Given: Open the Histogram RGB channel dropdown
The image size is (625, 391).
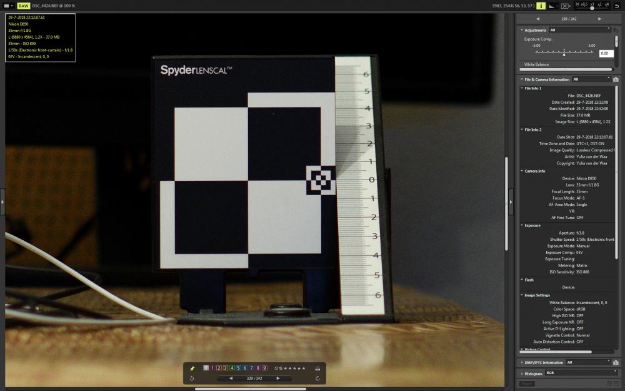Looking at the screenshot, I should pyautogui.click(x=581, y=373).
